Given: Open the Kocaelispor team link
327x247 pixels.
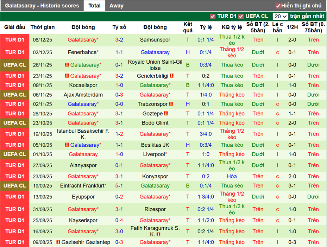Looking at the screenshot, I should (x=83, y=85).
